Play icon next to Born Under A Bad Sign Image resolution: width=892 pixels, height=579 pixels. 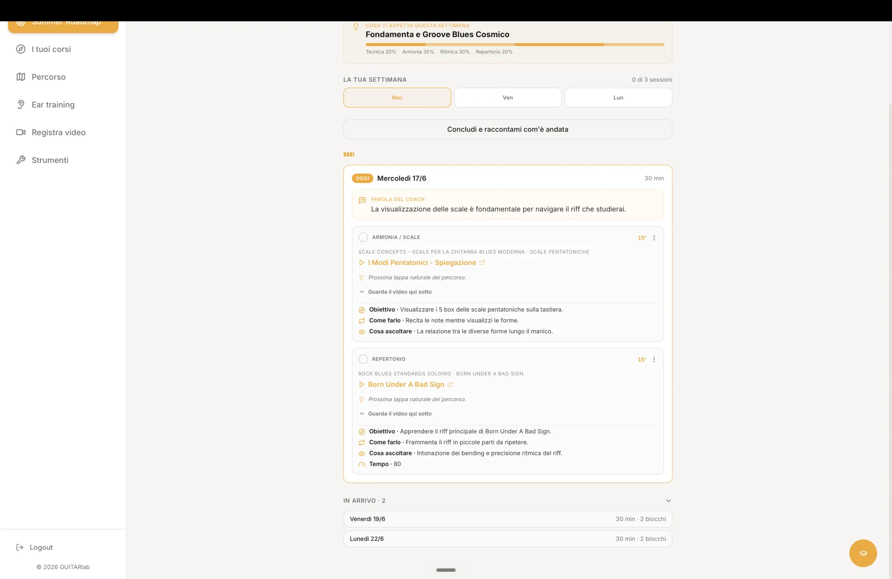tap(361, 384)
